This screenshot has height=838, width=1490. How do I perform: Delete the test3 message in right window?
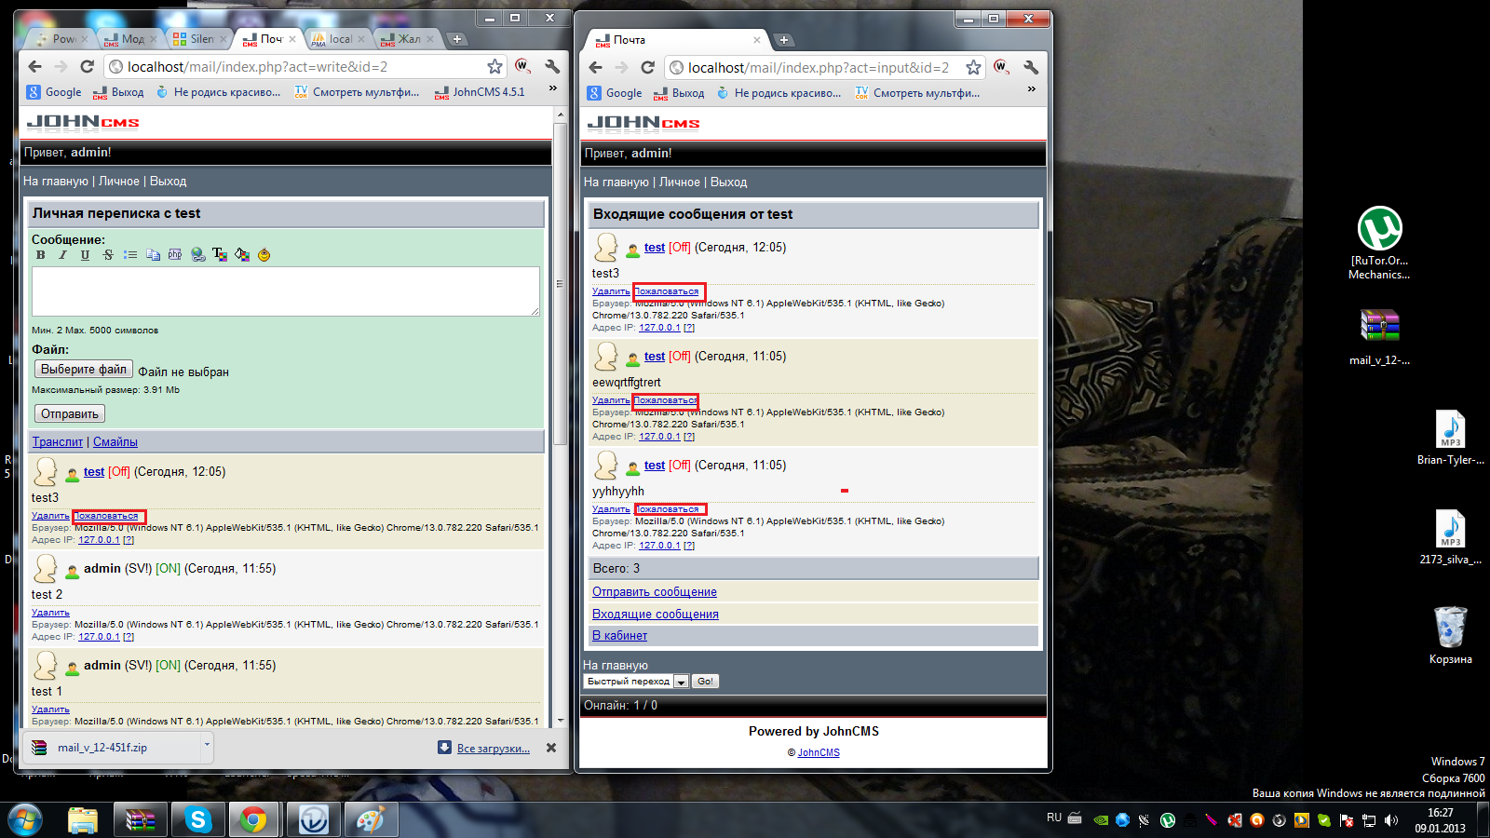(x=611, y=291)
